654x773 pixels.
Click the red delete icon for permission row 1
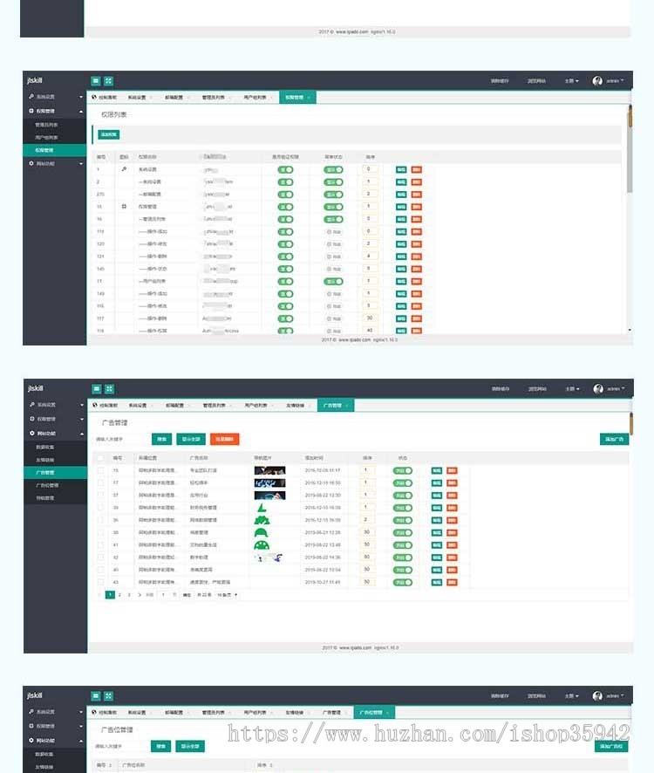[x=417, y=169]
